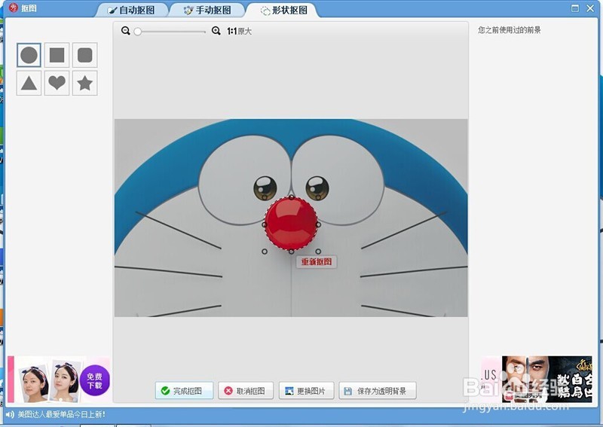Adjust the zoom slider handle
Viewport: 603px width, 427px height.
137,32
